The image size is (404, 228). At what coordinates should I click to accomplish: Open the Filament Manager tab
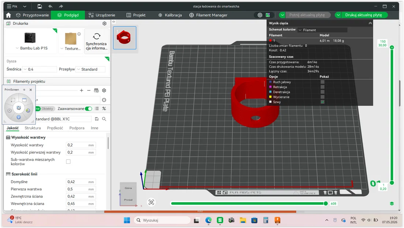[x=208, y=15]
